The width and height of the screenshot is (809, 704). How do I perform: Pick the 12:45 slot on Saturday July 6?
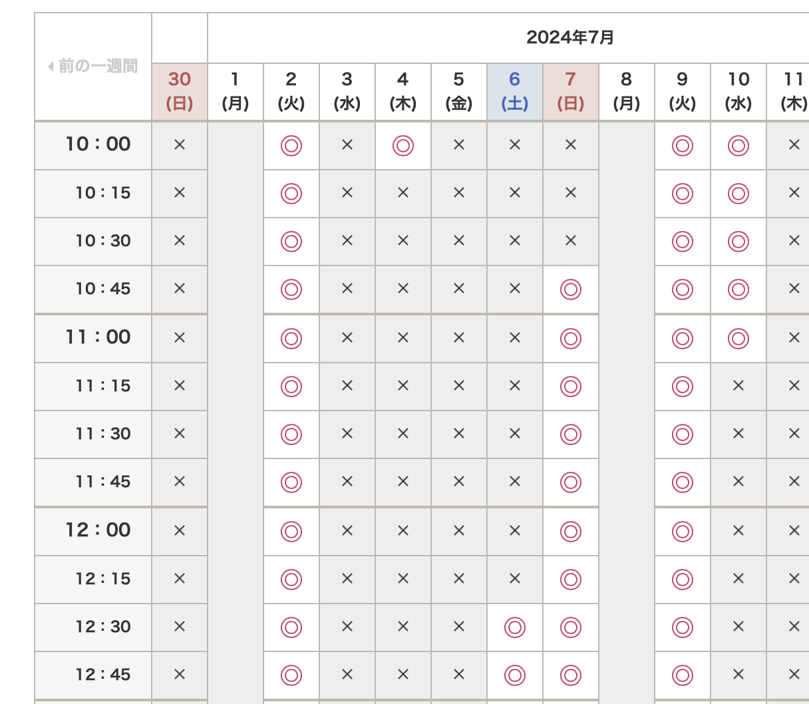click(x=515, y=675)
